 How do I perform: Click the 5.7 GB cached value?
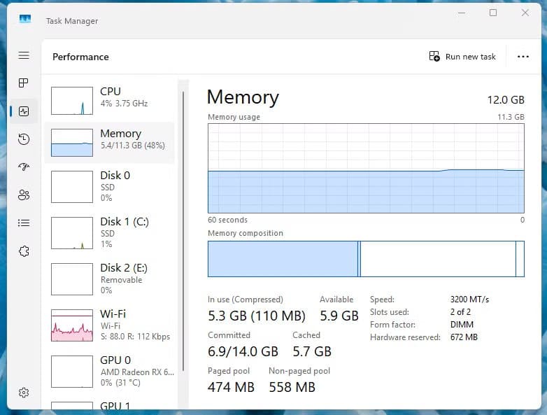(x=312, y=351)
